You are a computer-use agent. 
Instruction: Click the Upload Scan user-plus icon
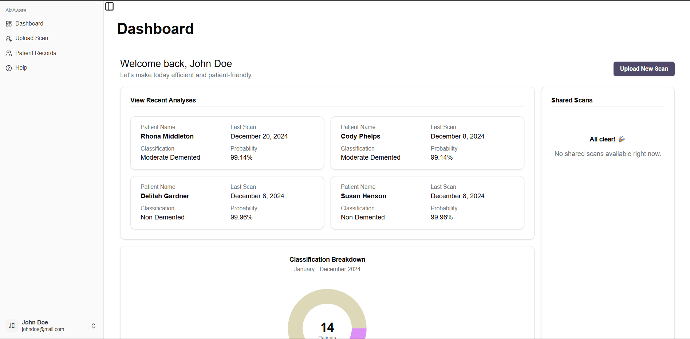(9, 38)
